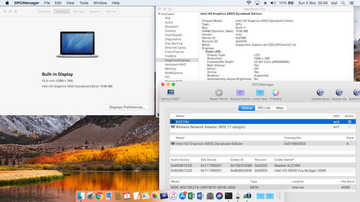This screenshot has height=202, width=360.
Task: Click the battery 100% indicator
Action: [x=286, y=3]
